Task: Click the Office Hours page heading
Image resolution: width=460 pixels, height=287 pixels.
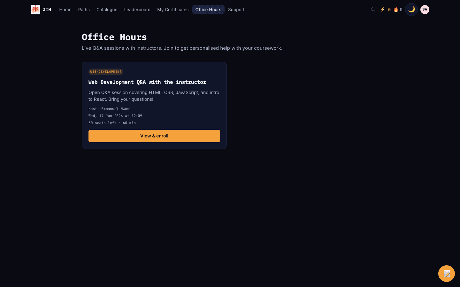Action: tap(114, 37)
